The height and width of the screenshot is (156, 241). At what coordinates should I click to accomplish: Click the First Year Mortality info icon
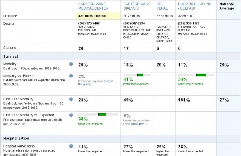(x=71, y=99)
